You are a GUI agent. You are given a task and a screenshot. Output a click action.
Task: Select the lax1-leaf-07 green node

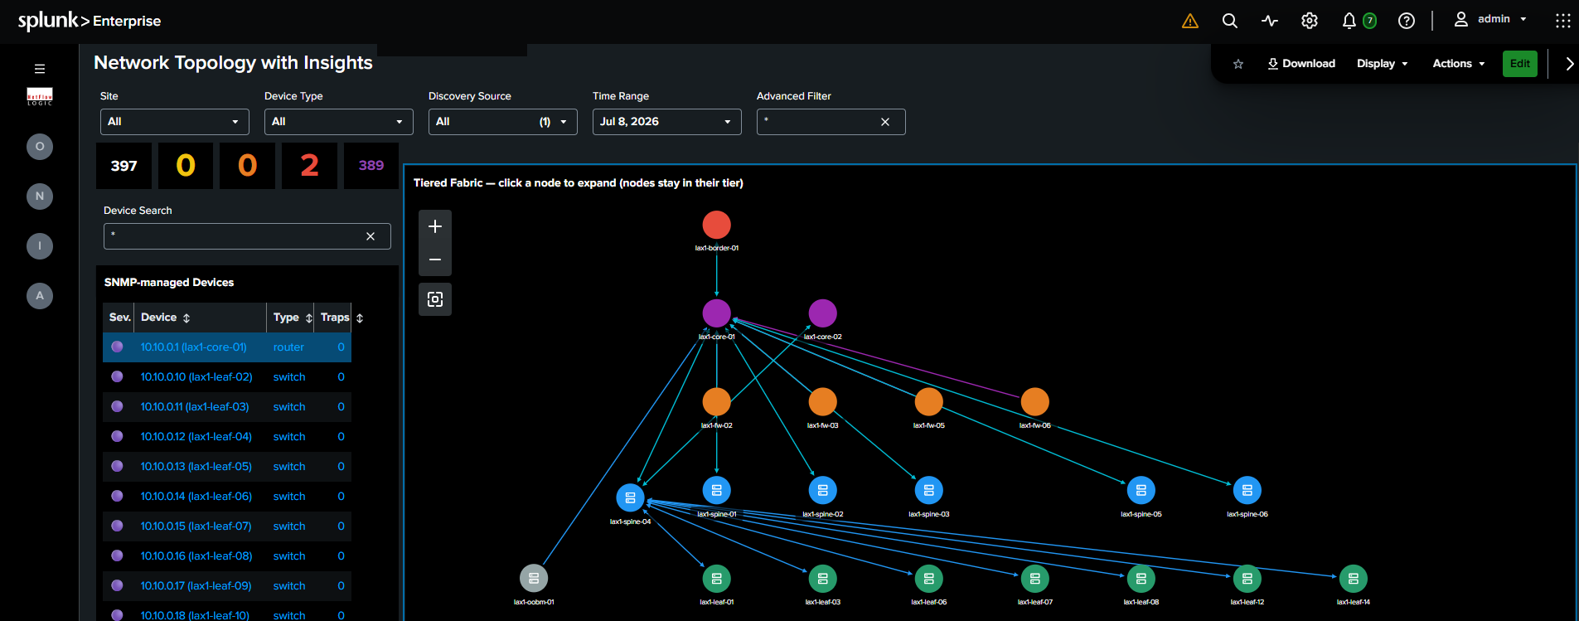pyautogui.click(x=1034, y=578)
